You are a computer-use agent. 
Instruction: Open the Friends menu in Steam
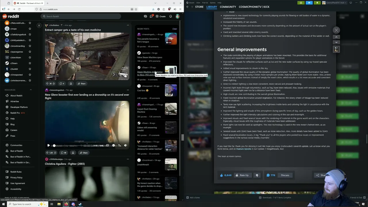(205, 3)
